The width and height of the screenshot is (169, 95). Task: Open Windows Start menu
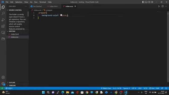point(43,92)
